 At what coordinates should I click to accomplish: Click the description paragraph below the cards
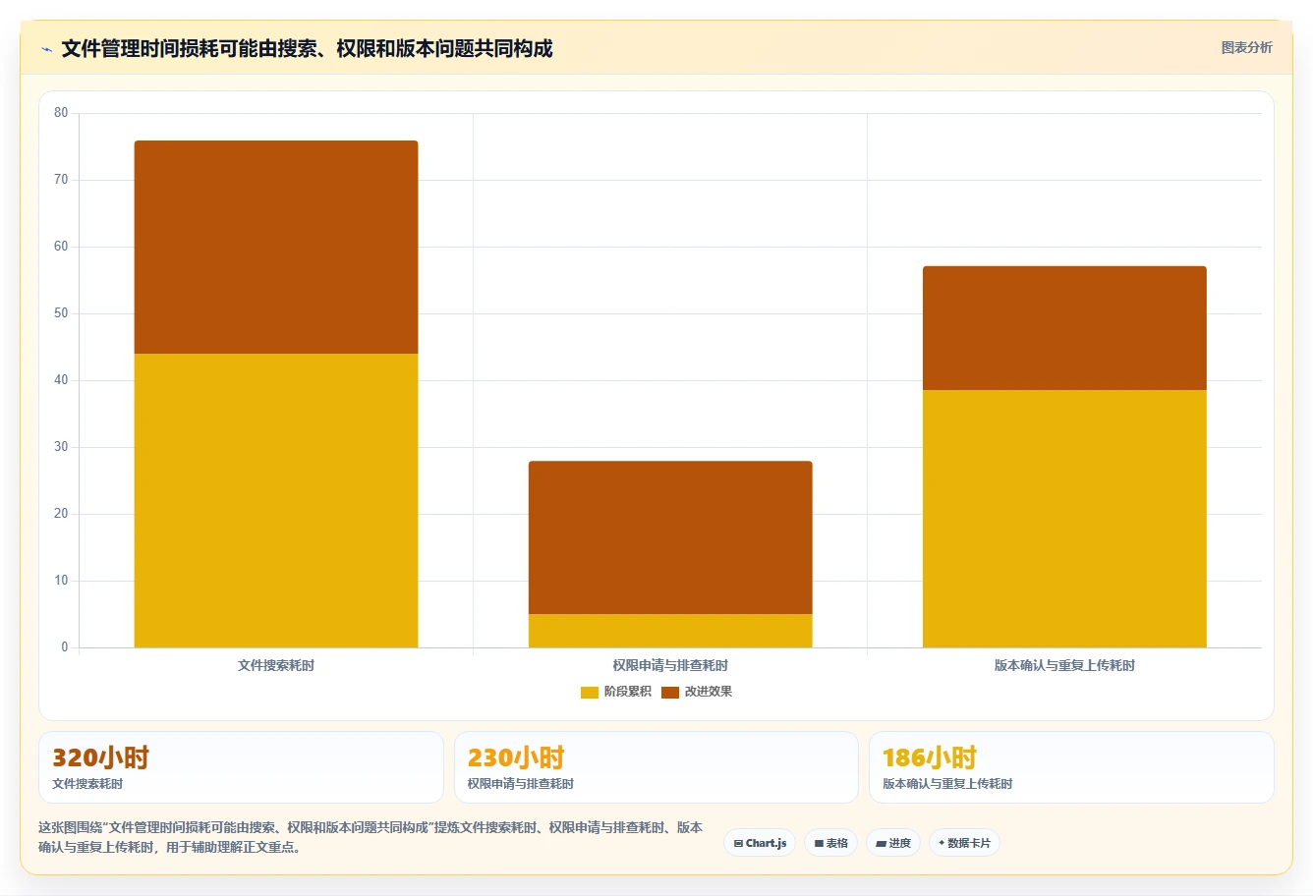[x=371, y=837]
